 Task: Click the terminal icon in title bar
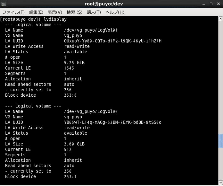[x=4, y=4]
